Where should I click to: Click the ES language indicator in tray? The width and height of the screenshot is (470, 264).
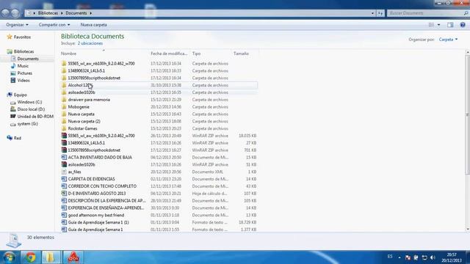(x=390, y=257)
